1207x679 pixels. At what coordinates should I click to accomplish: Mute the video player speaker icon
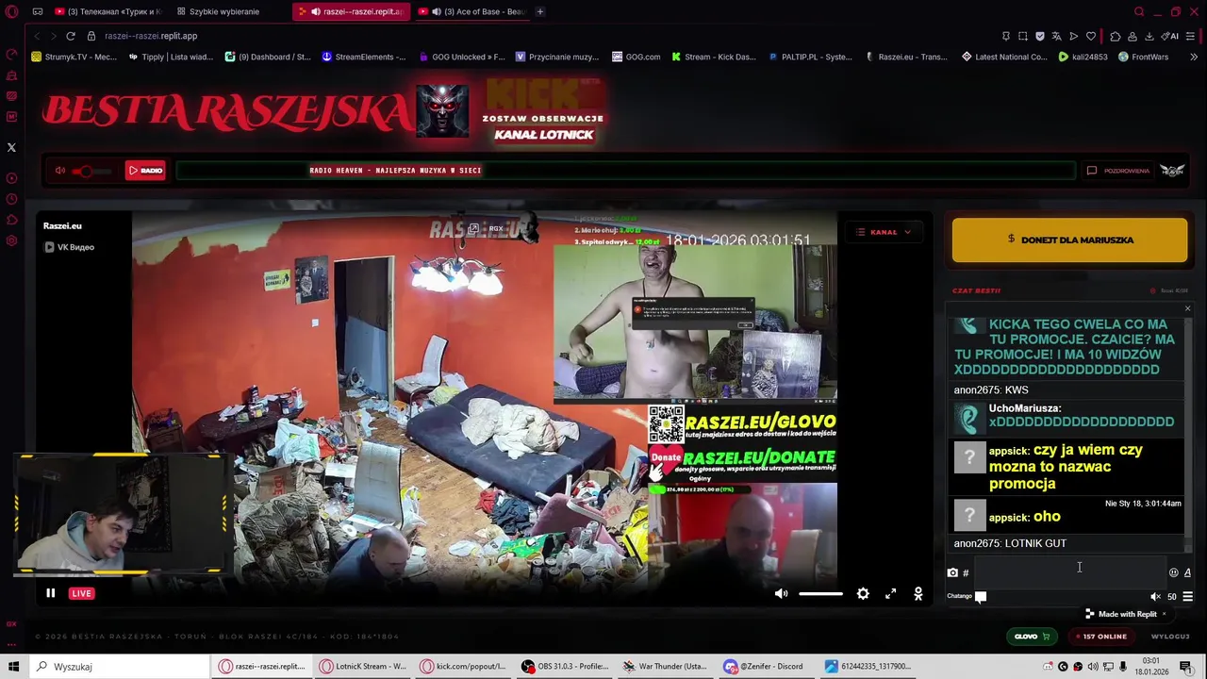point(781,593)
